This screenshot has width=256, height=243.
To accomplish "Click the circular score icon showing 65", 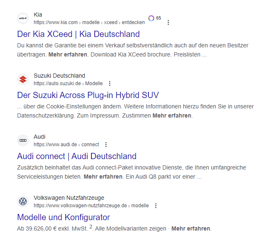I will pos(151,18).
